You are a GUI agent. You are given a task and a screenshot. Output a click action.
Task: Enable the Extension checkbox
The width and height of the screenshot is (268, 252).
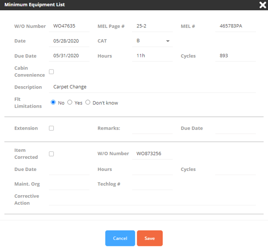click(x=51, y=128)
